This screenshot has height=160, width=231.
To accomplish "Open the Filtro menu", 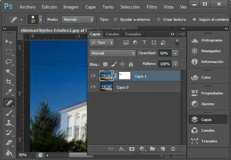I will 152,7.
